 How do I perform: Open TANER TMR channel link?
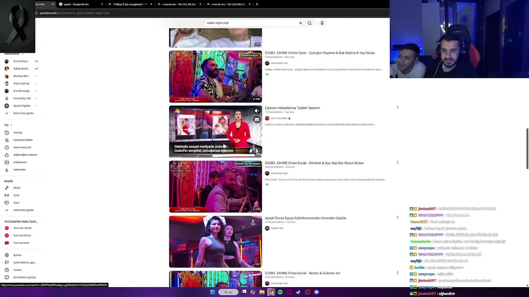(x=277, y=228)
